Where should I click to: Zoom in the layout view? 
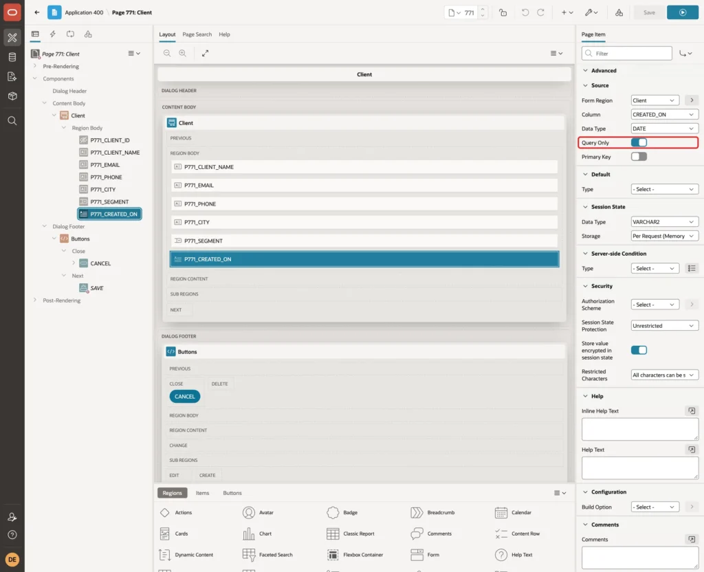183,53
